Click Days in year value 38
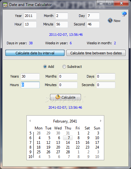The height and width of the screenshot is (169, 131). pos(31,43)
